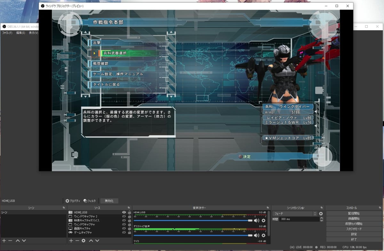Toggle lock on HDMI_USB source

pyautogui.click(x=129, y=212)
